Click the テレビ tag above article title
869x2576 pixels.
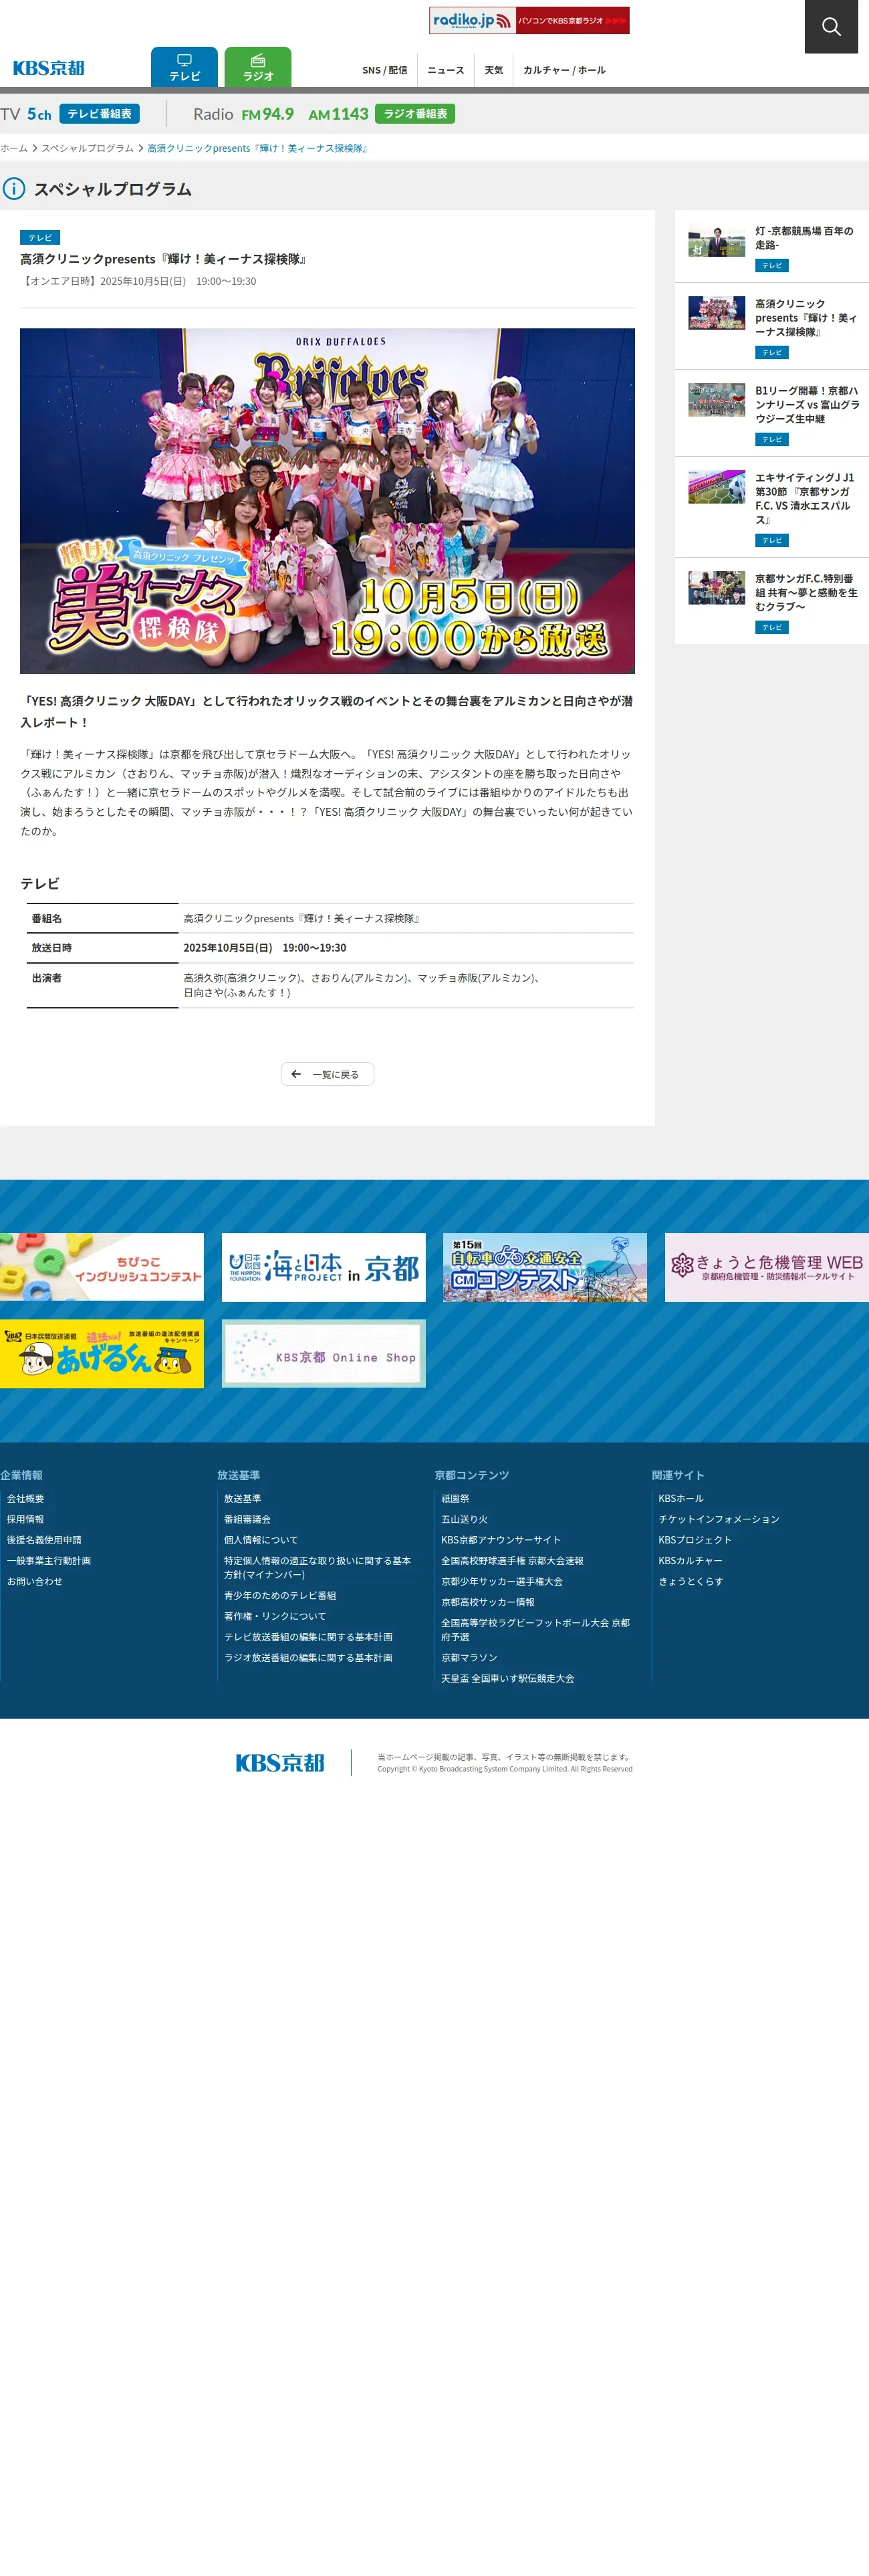(40, 237)
